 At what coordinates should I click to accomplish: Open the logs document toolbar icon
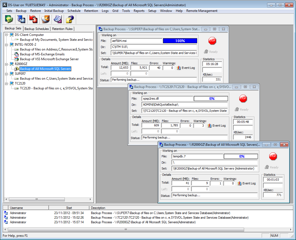(58, 19)
